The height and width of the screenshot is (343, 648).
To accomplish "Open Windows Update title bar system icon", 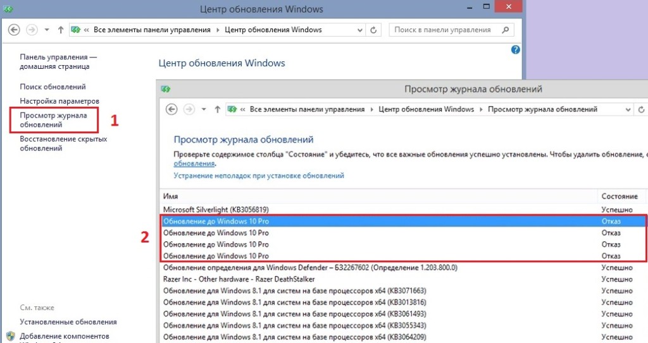I will tap(8, 9).
